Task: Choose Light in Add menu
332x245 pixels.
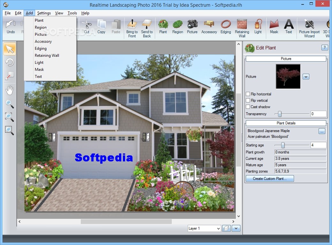Action: click(50, 63)
